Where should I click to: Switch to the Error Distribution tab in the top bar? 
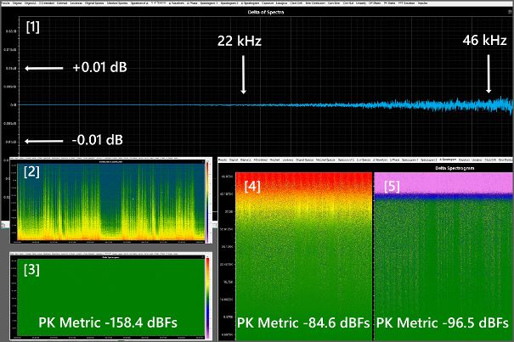click(x=315, y=3)
